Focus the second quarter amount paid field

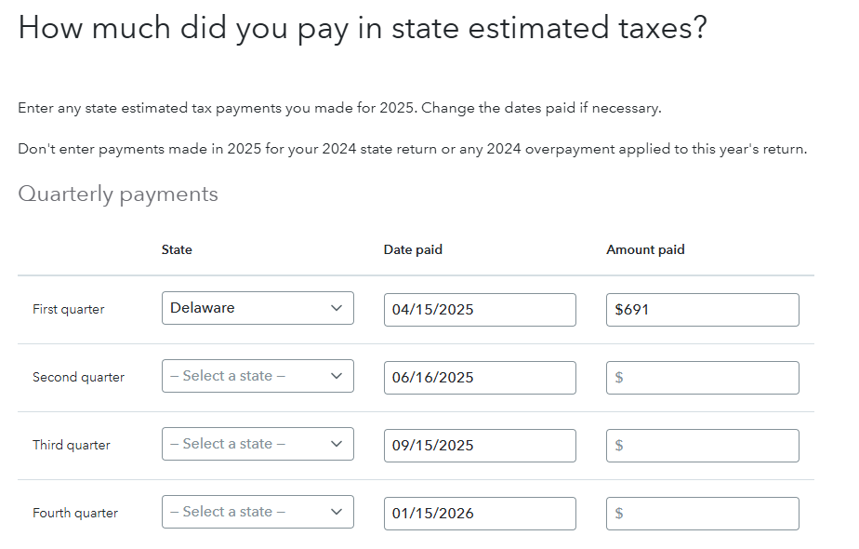pyautogui.click(x=702, y=378)
